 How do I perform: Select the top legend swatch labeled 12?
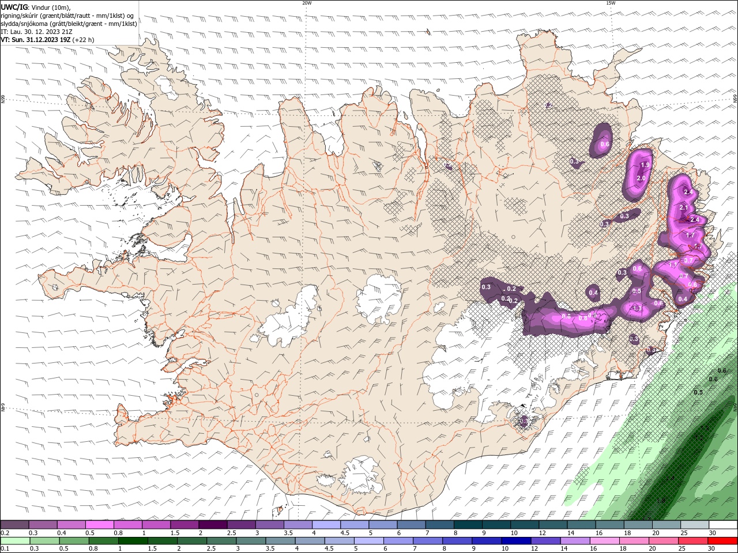pyautogui.click(x=552, y=525)
